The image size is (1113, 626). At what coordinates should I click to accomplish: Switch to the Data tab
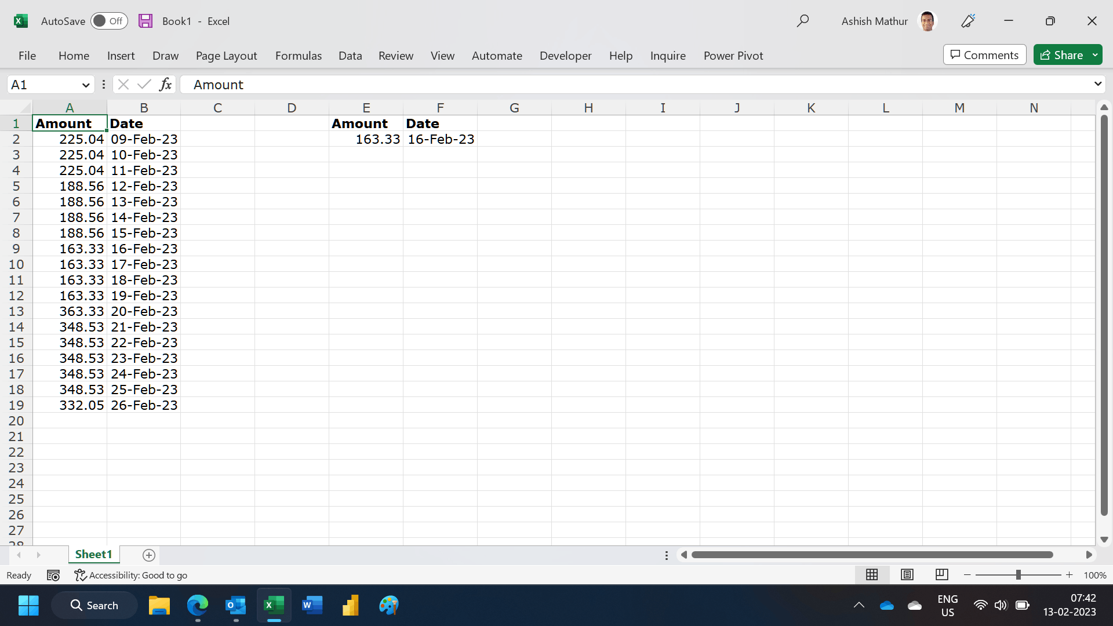[350, 56]
